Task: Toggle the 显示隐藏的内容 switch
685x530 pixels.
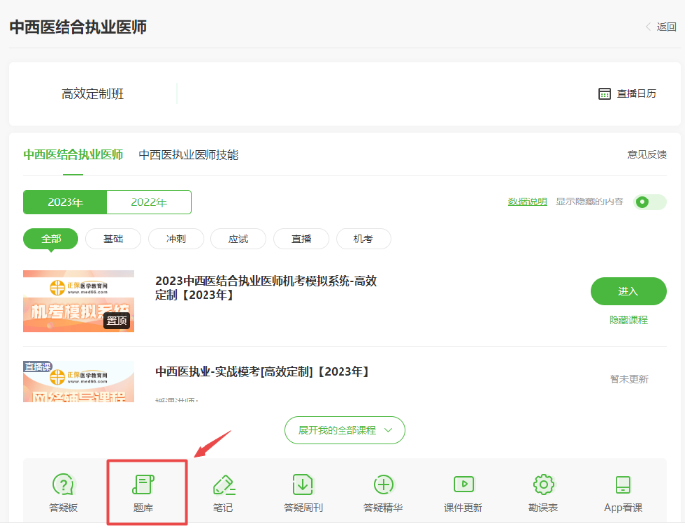Action: 650,201
